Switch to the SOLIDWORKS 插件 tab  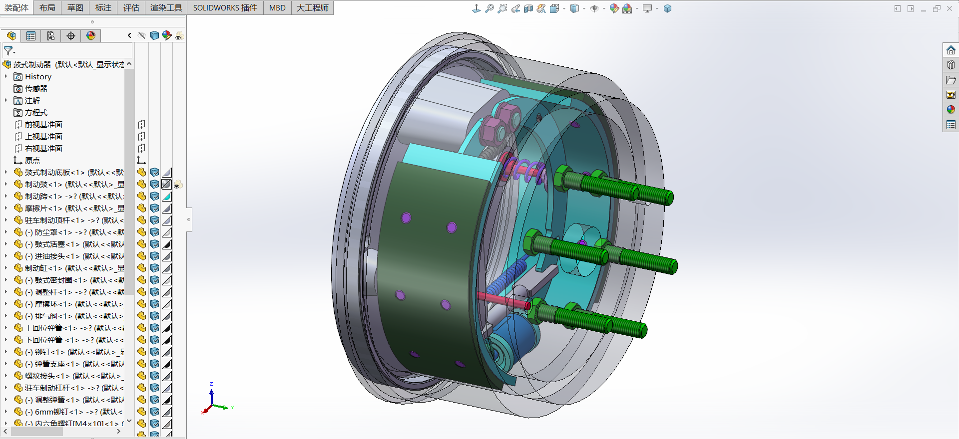(225, 7)
